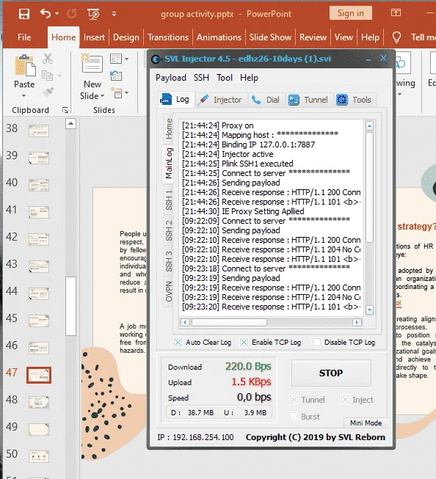Switch to the Injector tab

click(x=219, y=100)
